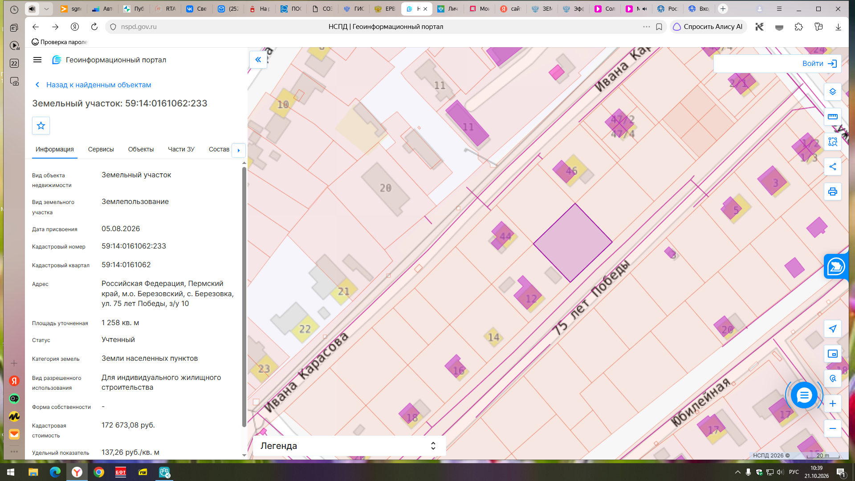This screenshot has height=481, width=855.
Task: Collapse the left info panel with the double chevron
Action: pos(258,60)
